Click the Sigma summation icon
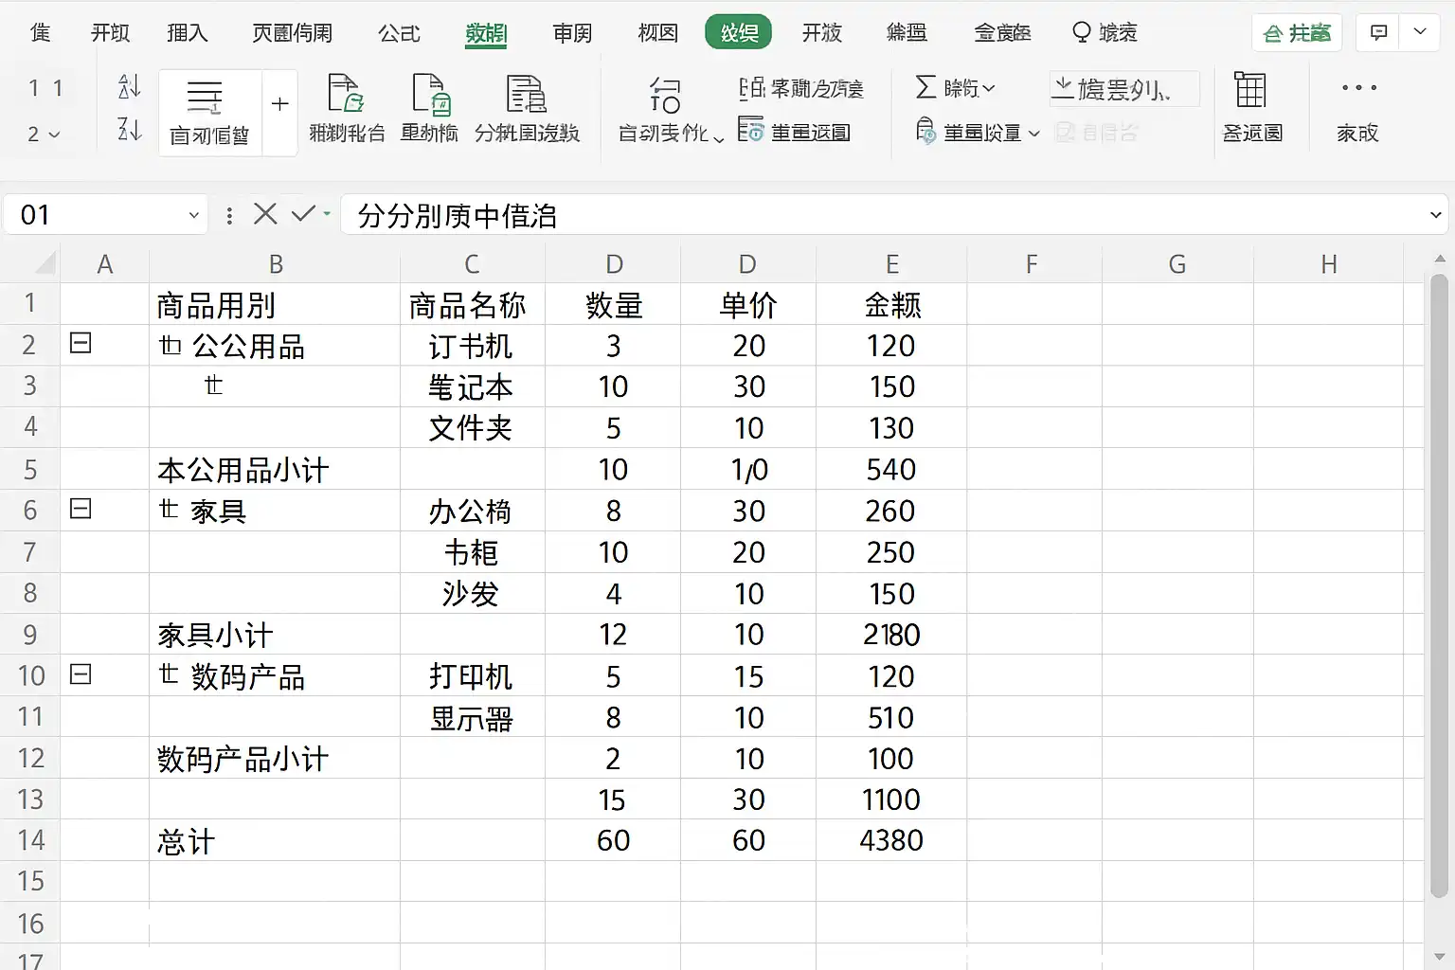1455x970 pixels. coord(925,88)
